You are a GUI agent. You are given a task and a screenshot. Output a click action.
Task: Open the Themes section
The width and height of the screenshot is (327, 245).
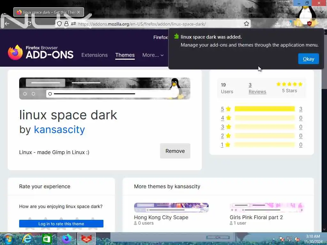click(125, 55)
